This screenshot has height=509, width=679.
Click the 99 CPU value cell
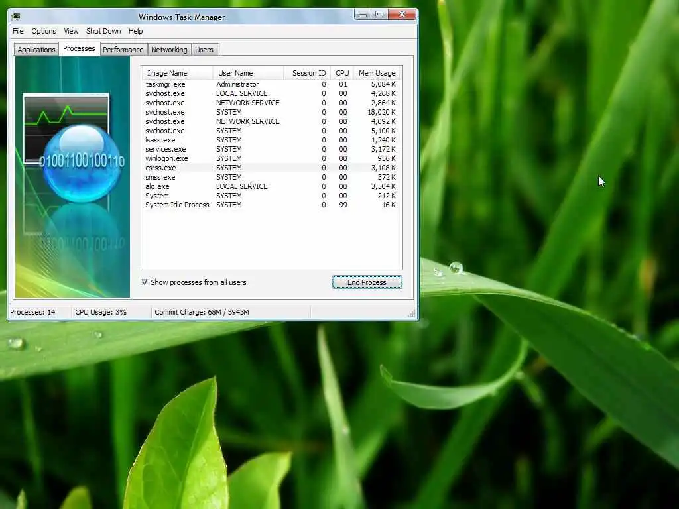(343, 205)
